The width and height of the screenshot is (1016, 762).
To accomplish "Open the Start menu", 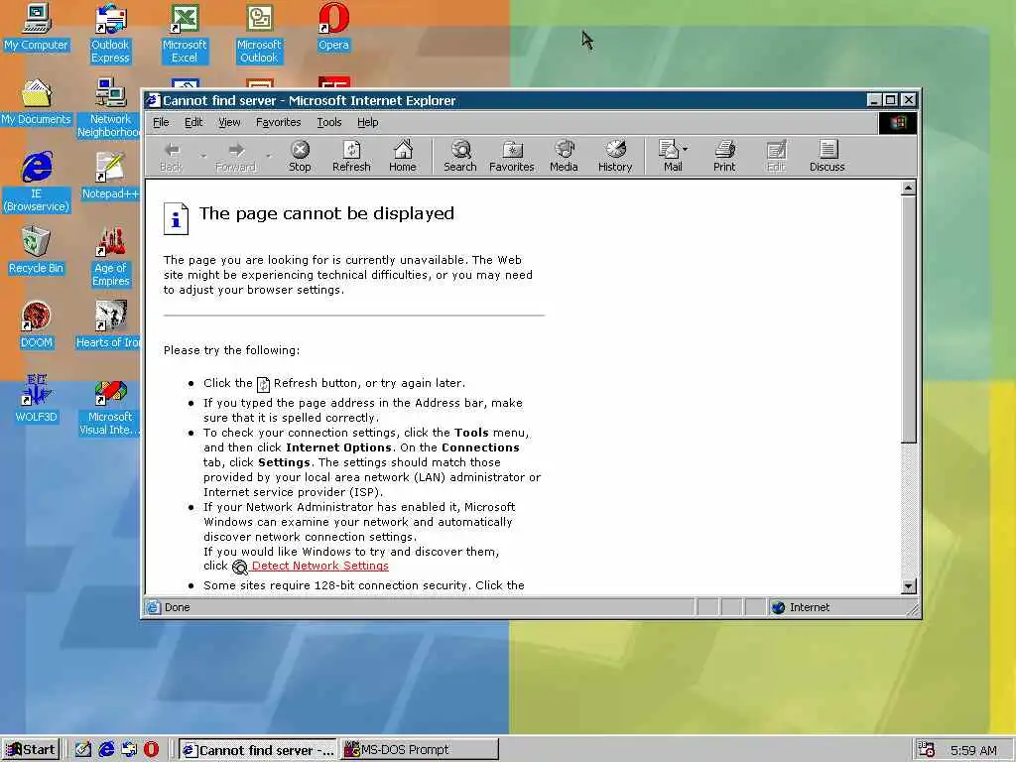I will pyautogui.click(x=31, y=750).
